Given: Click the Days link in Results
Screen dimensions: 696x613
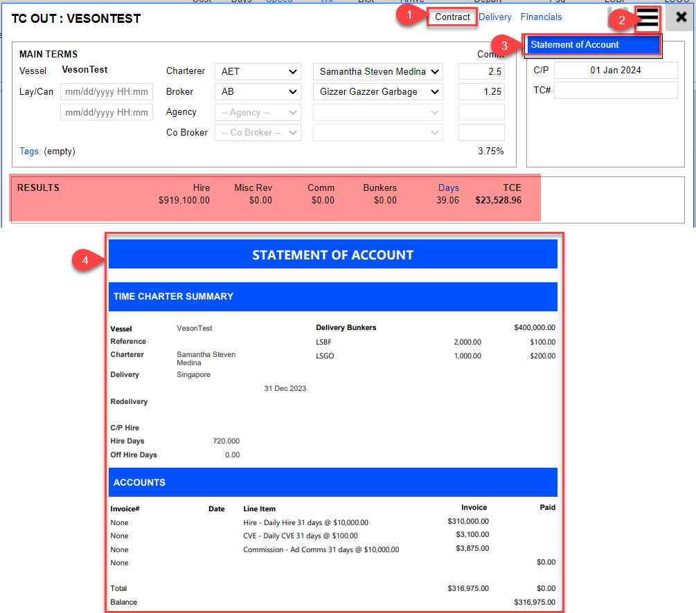Looking at the screenshot, I should tap(448, 188).
